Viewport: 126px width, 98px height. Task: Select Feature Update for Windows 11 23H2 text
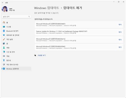coord(62,31)
